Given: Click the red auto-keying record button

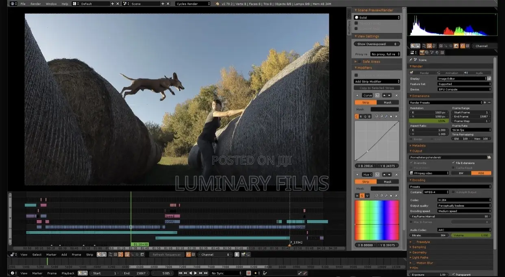Looking at the screenshot, I should click(249, 273).
